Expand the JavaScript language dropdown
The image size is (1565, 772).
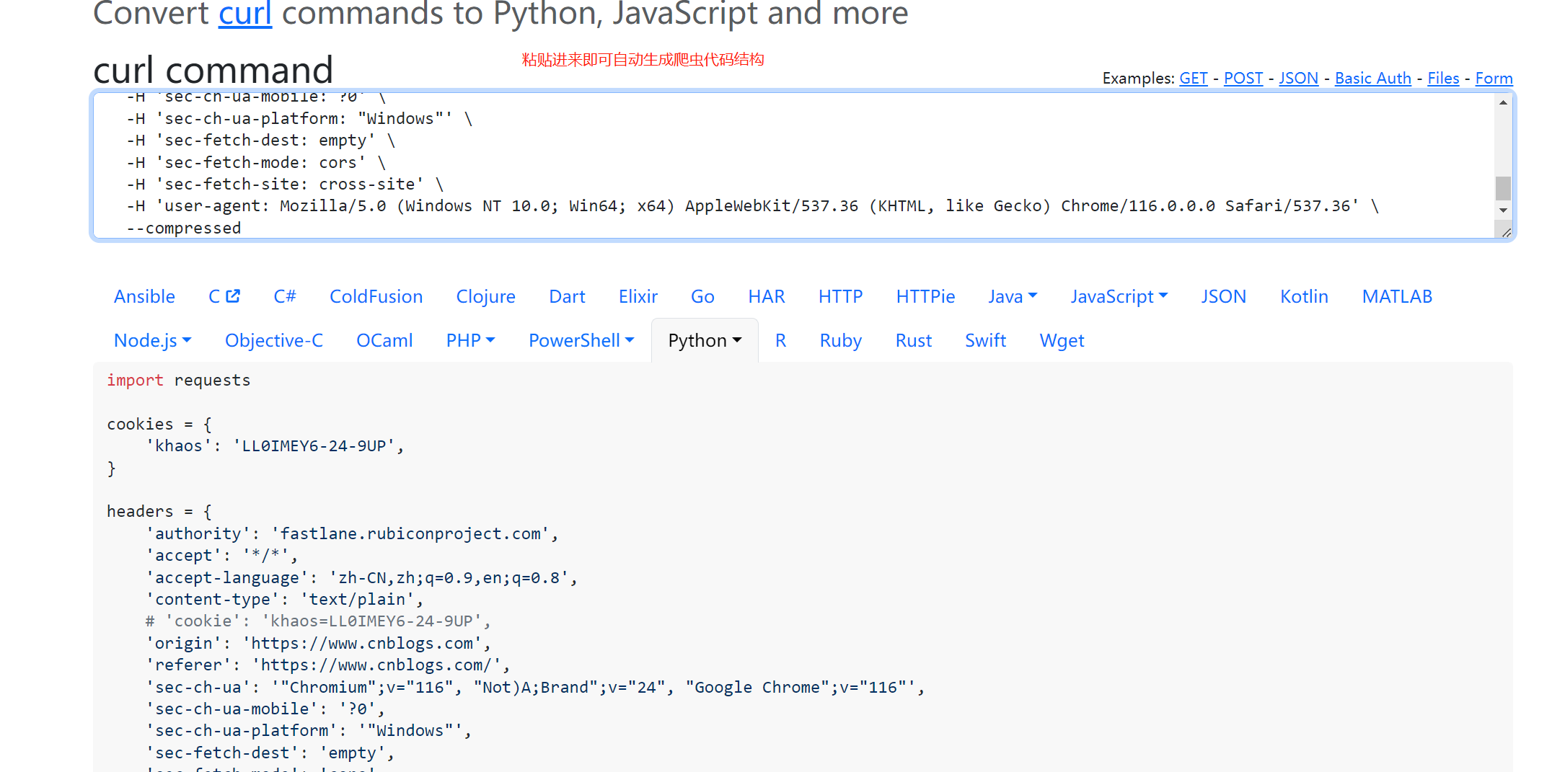[1119, 296]
